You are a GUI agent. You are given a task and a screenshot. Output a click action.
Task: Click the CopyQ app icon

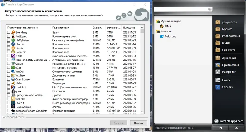point(13,64)
